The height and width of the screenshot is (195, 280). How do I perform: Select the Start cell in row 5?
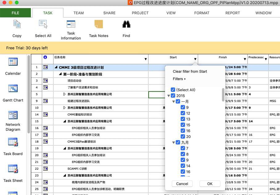tap(157, 94)
